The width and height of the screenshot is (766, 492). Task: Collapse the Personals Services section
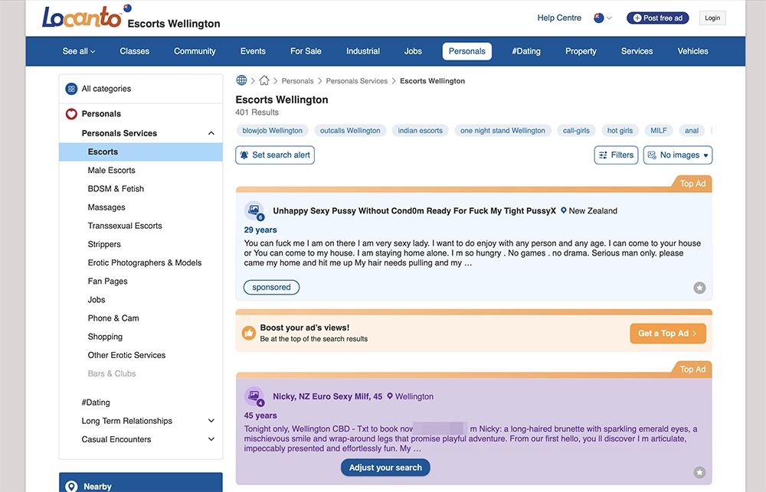[211, 133]
